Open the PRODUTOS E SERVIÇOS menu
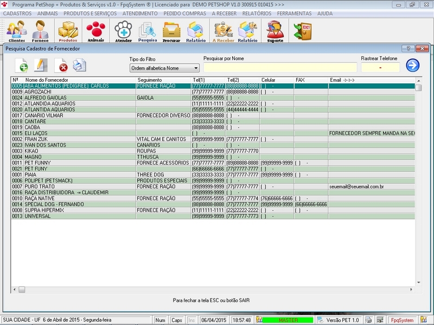434x325 pixels. [x=90, y=14]
